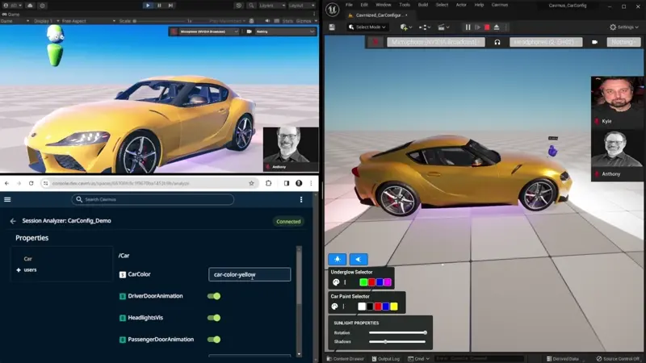
Task: Click browser reload icon
Action: [31, 183]
